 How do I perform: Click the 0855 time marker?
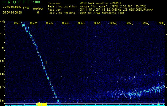coord(81,23)
